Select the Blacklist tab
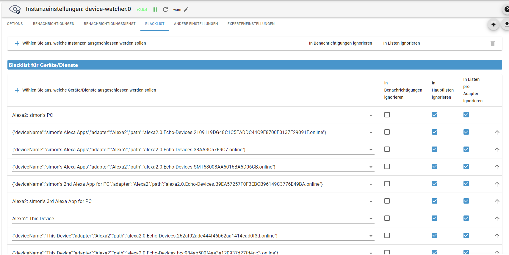 click(155, 24)
